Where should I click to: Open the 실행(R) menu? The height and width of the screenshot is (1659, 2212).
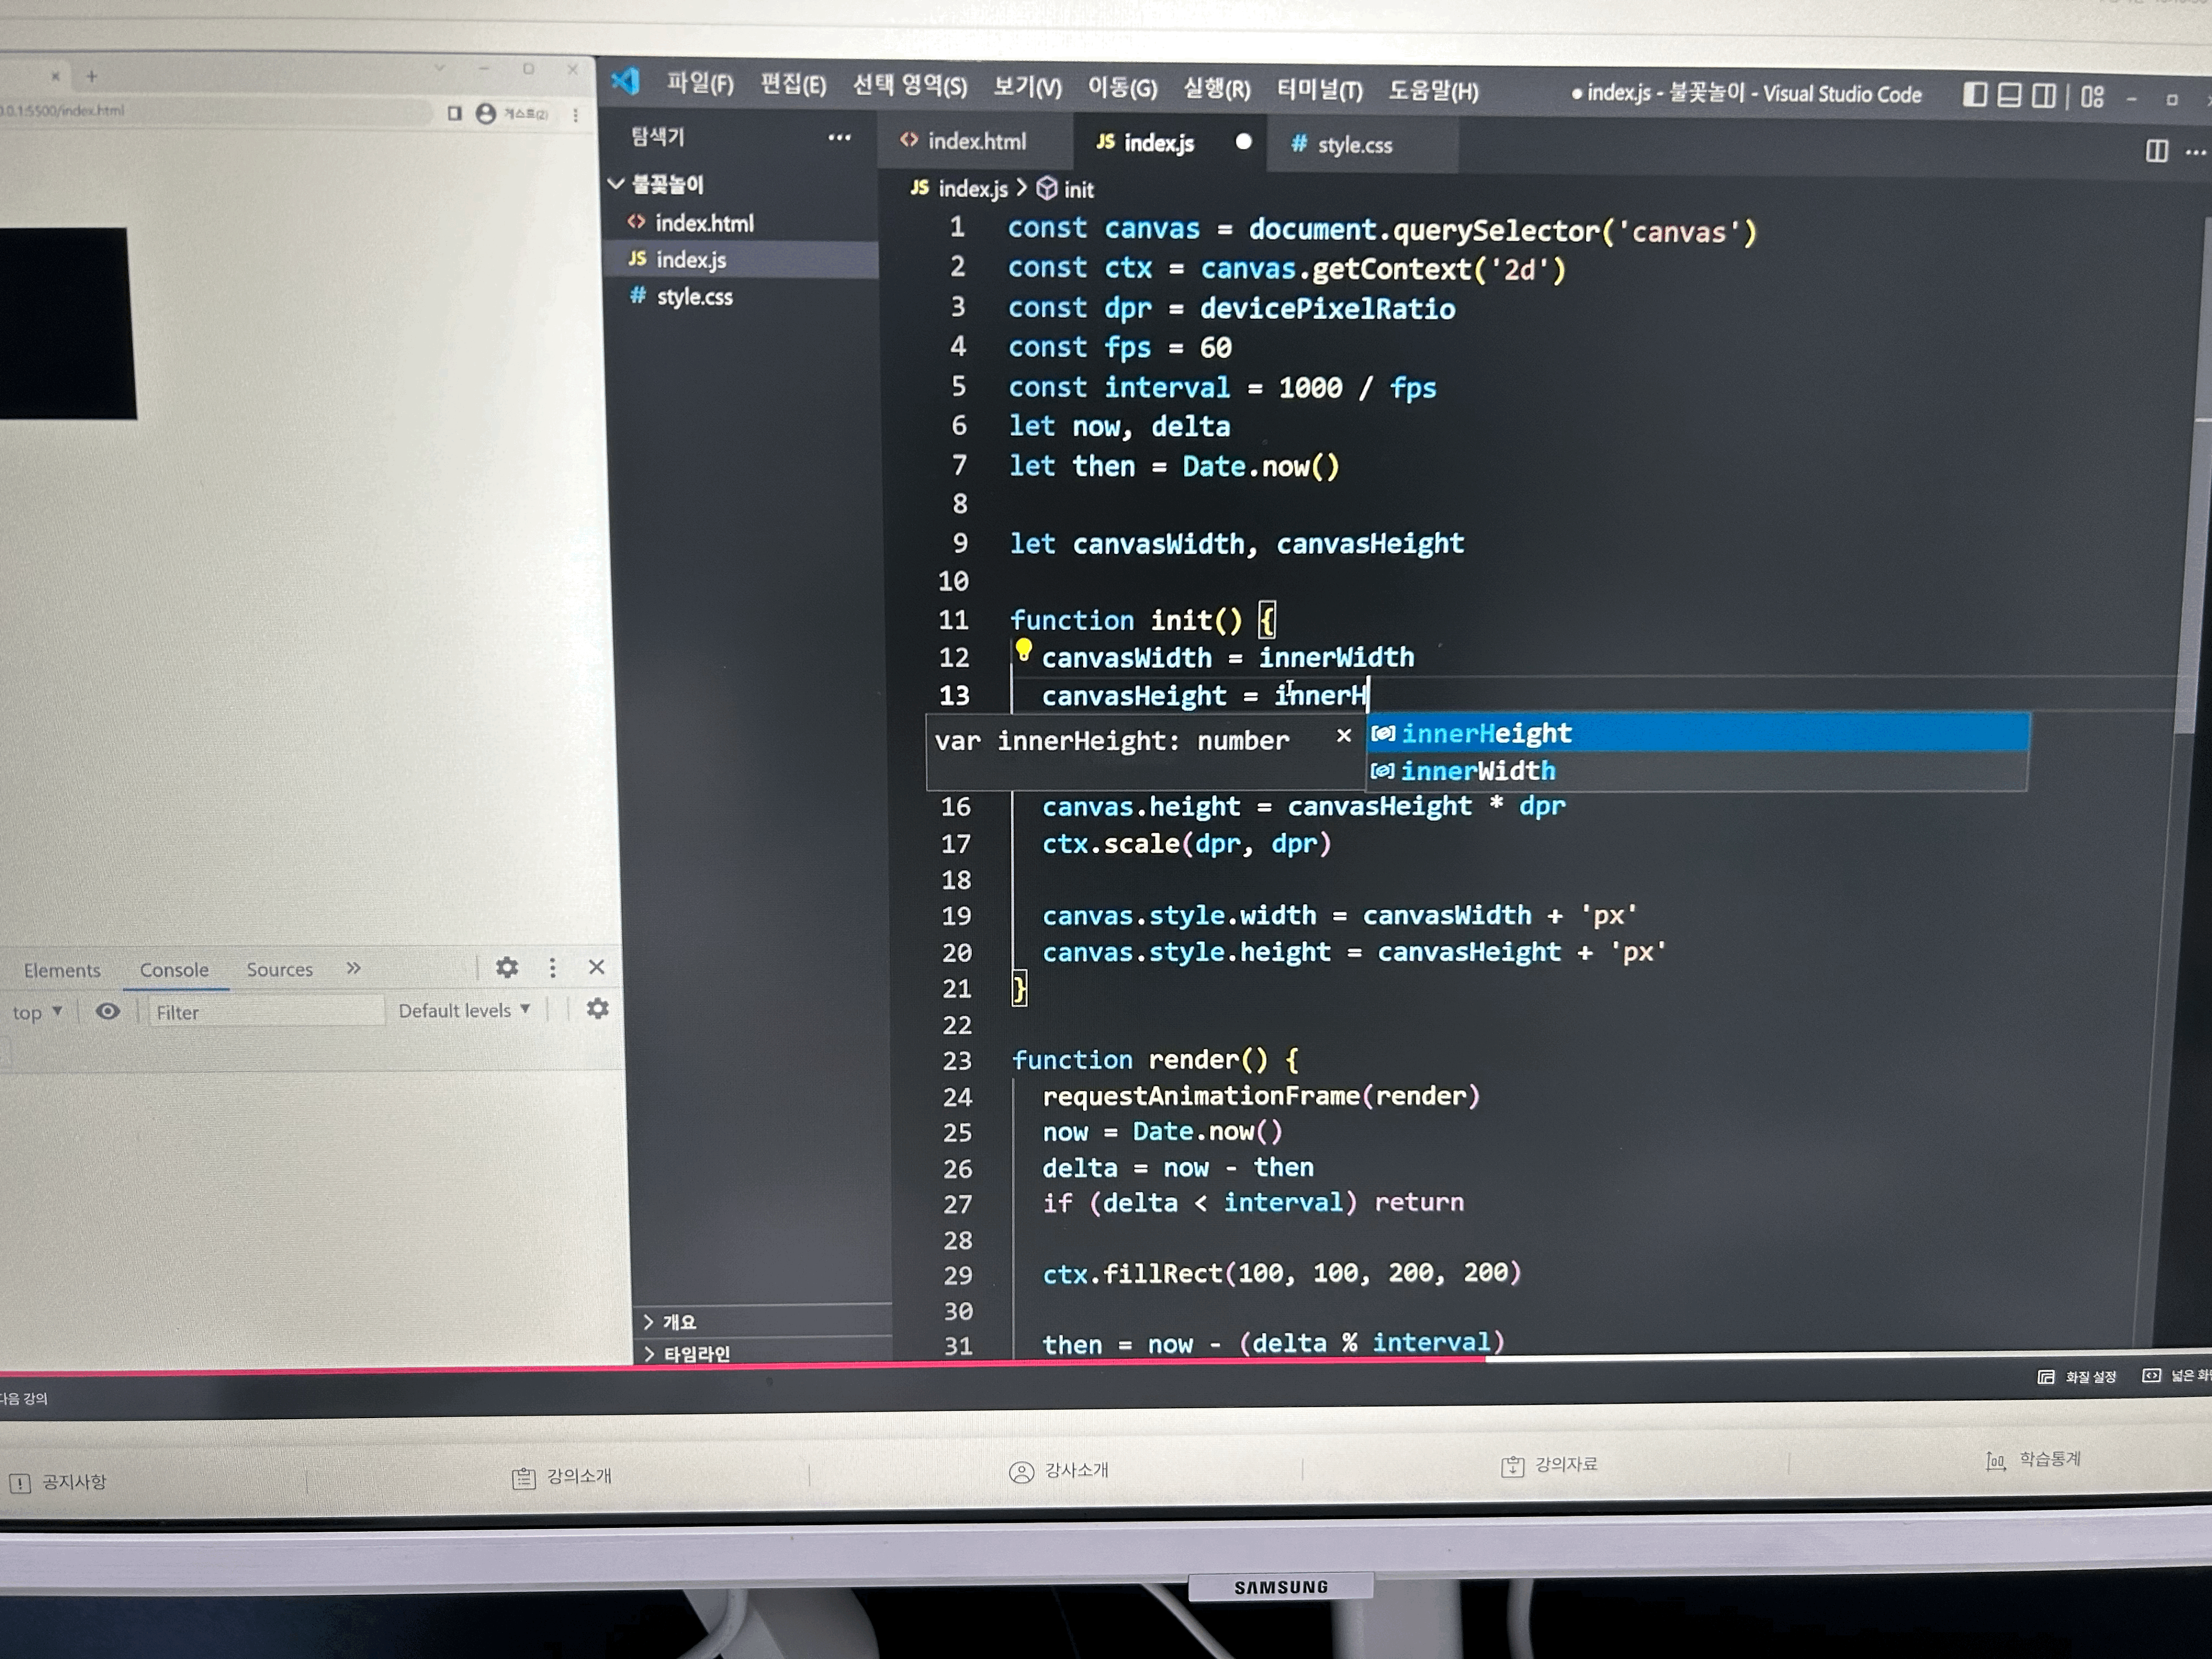click(1216, 90)
